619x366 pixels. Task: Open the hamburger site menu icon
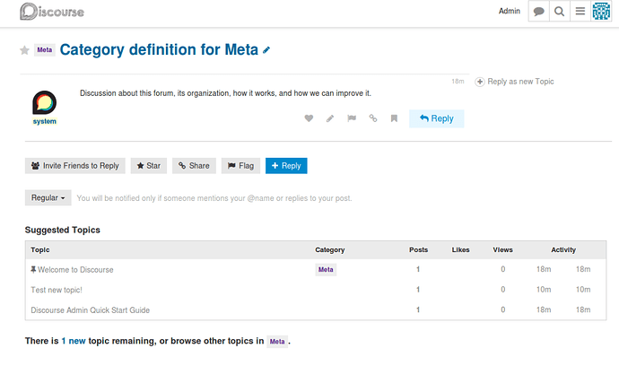click(x=580, y=12)
